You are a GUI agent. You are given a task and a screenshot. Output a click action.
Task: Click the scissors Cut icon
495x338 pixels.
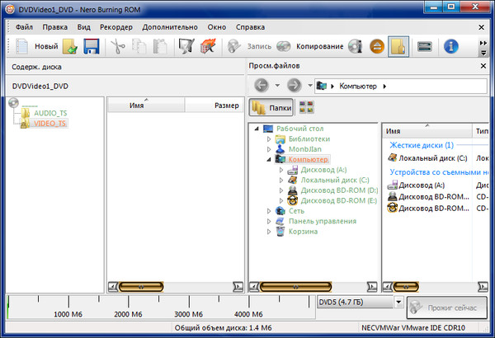(117, 47)
